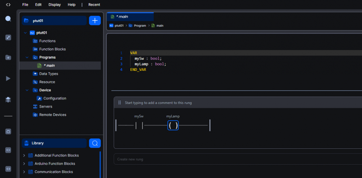Image resolution: width=362 pixels, height=178 pixels.
Task: Expand Additional Function Blocks library folder
Action: tap(24, 155)
